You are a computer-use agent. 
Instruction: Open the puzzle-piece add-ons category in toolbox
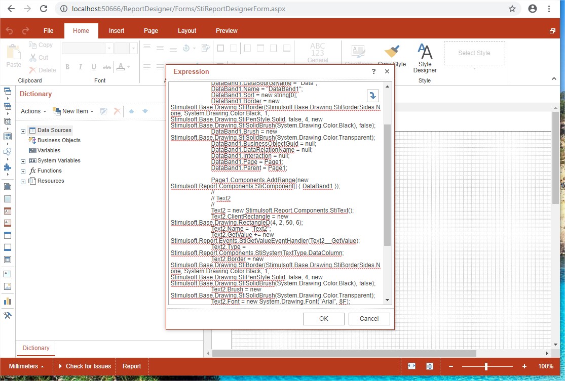tap(7, 167)
